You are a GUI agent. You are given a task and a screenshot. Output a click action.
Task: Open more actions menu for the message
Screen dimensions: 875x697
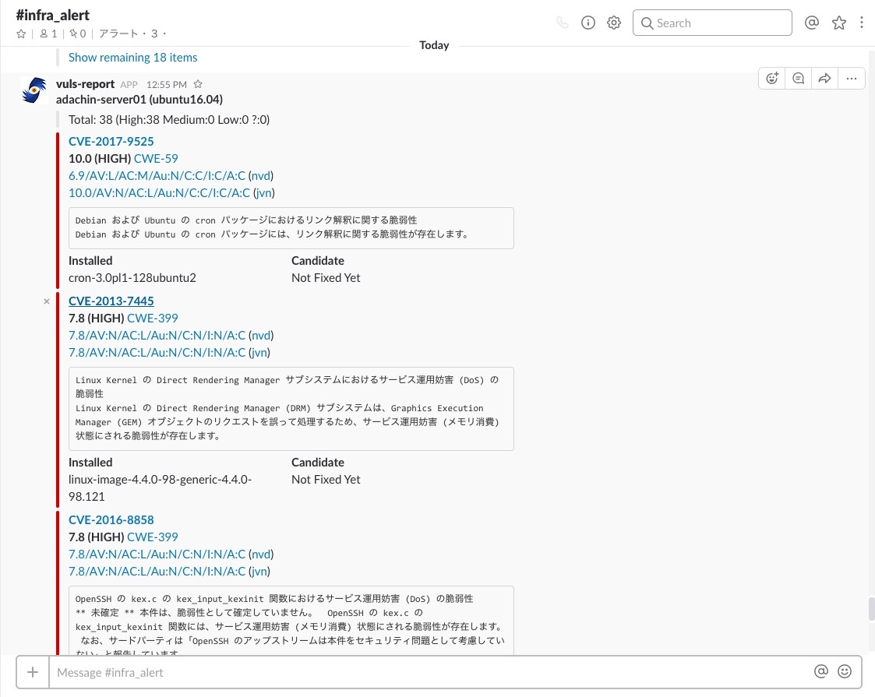851,78
